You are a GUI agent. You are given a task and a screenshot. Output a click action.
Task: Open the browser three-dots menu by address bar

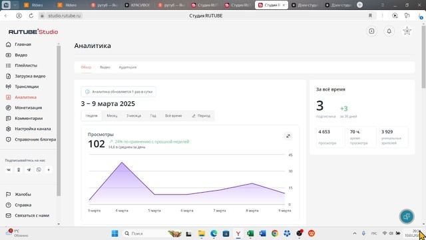point(382,15)
